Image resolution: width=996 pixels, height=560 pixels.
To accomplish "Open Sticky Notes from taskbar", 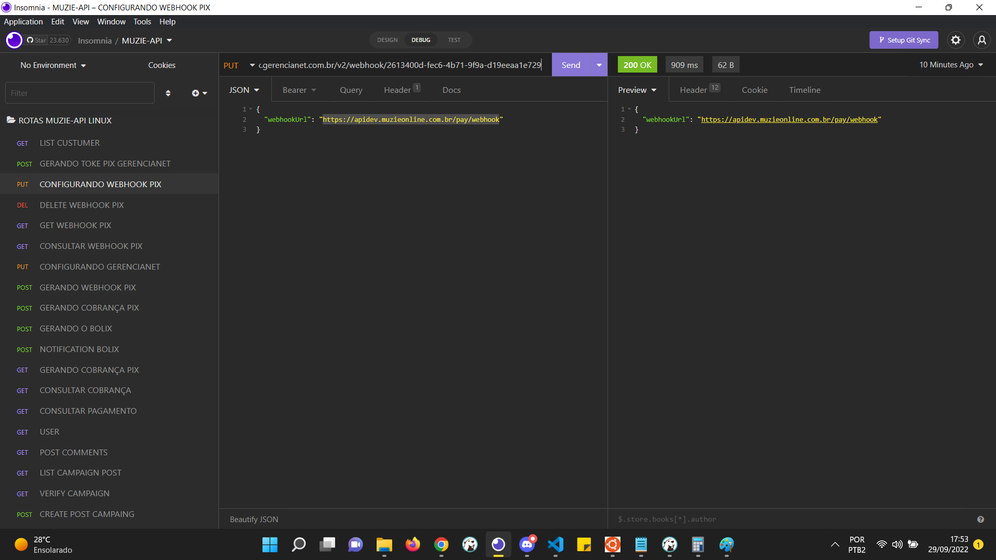I will [584, 544].
